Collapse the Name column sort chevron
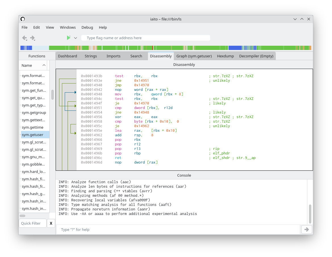Image resolution: width=332 pixels, height=257 pixels. pyautogui.click(x=44, y=65)
